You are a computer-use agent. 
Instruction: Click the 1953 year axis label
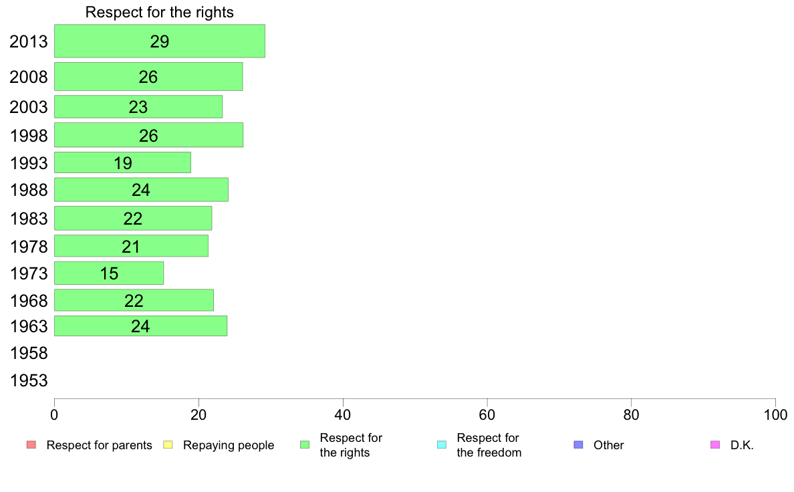(x=29, y=380)
